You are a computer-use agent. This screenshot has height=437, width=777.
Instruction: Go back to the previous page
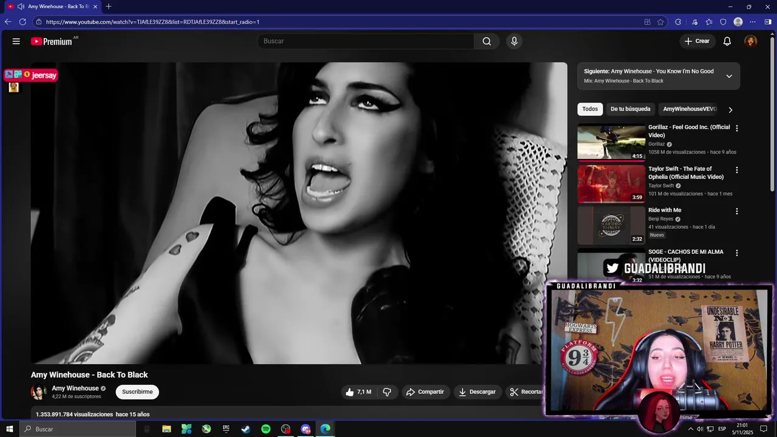[x=8, y=22]
